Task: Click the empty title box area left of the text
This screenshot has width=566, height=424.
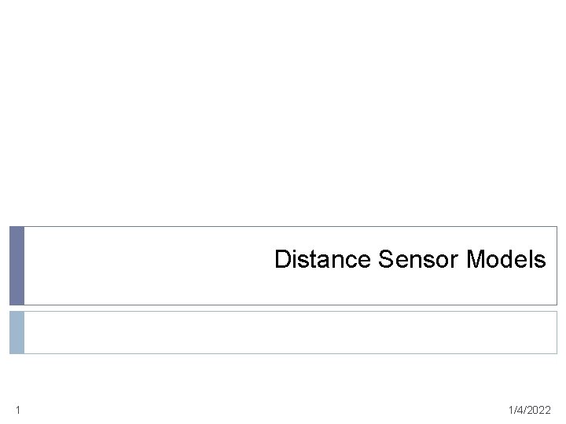Action: [x=141, y=265]
